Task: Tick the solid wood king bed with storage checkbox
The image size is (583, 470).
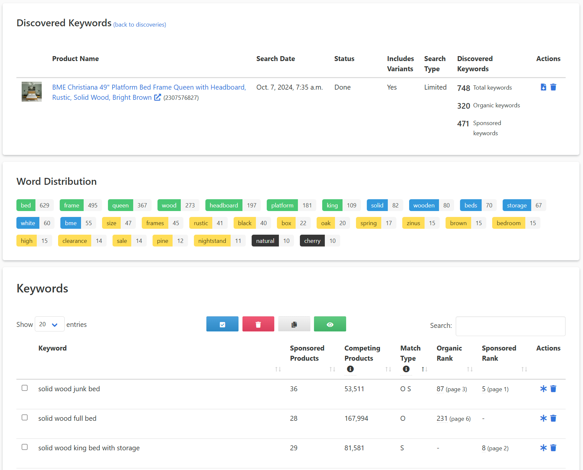Action: click(25, 447)
